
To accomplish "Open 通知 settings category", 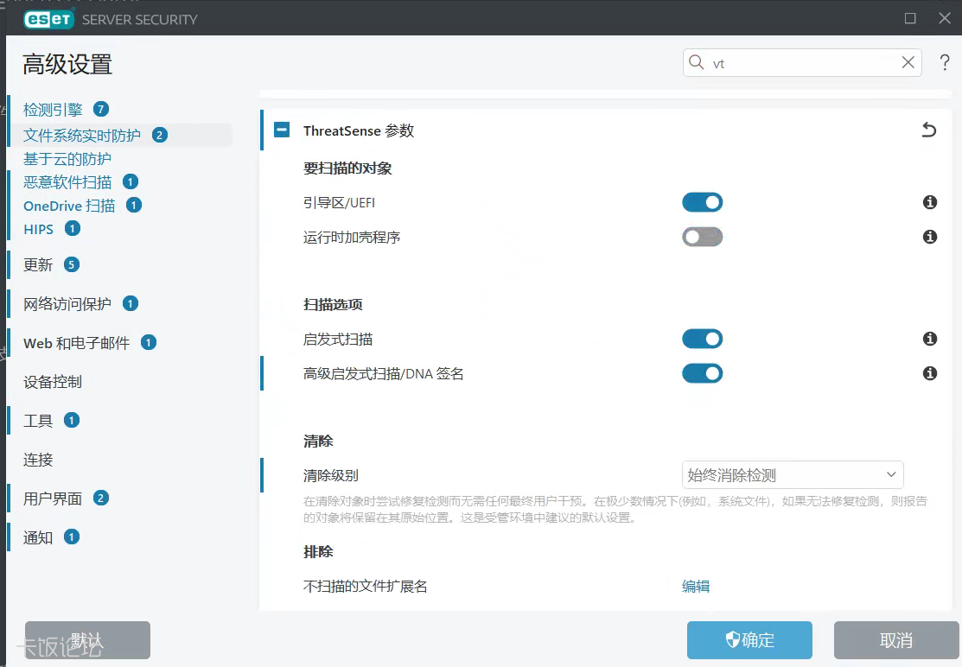I will click(38, 537).
